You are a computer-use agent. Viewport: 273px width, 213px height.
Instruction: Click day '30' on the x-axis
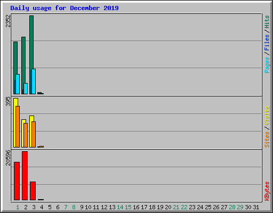[248, 207]
